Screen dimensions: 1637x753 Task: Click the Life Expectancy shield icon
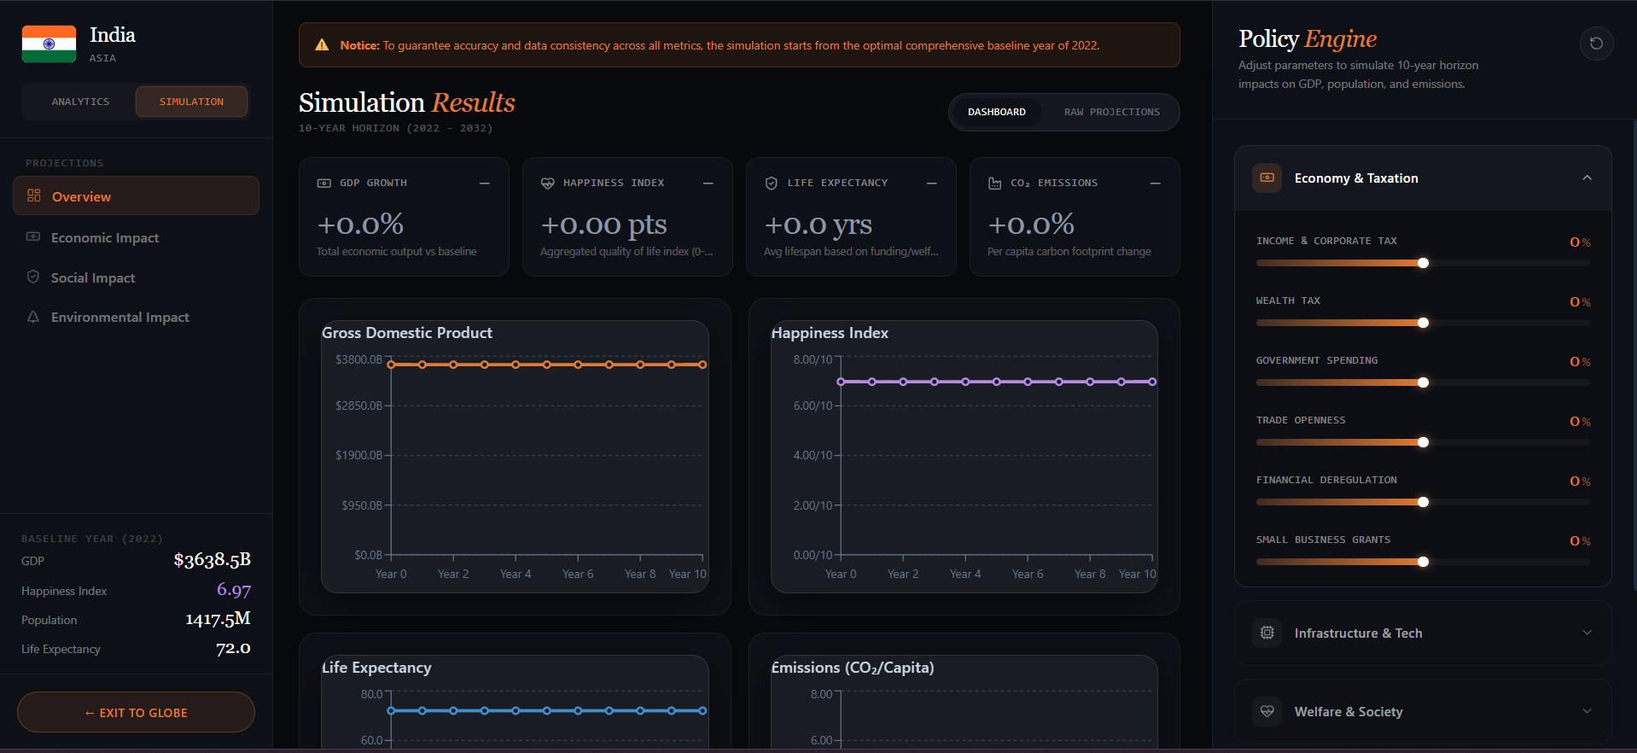pyautogui.click(x=772, y=183)
